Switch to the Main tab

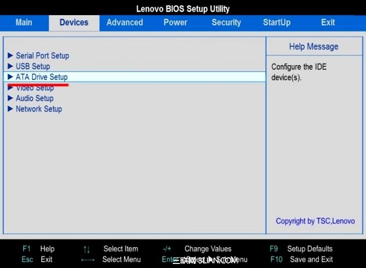click(24, 23)
